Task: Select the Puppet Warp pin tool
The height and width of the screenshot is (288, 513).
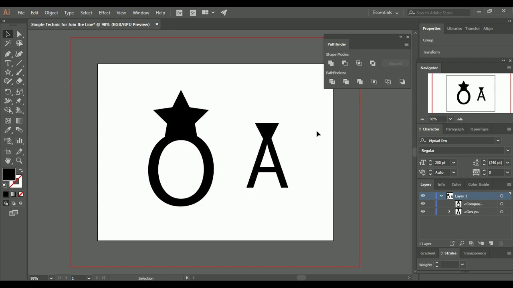Action: tap(19, 101)
